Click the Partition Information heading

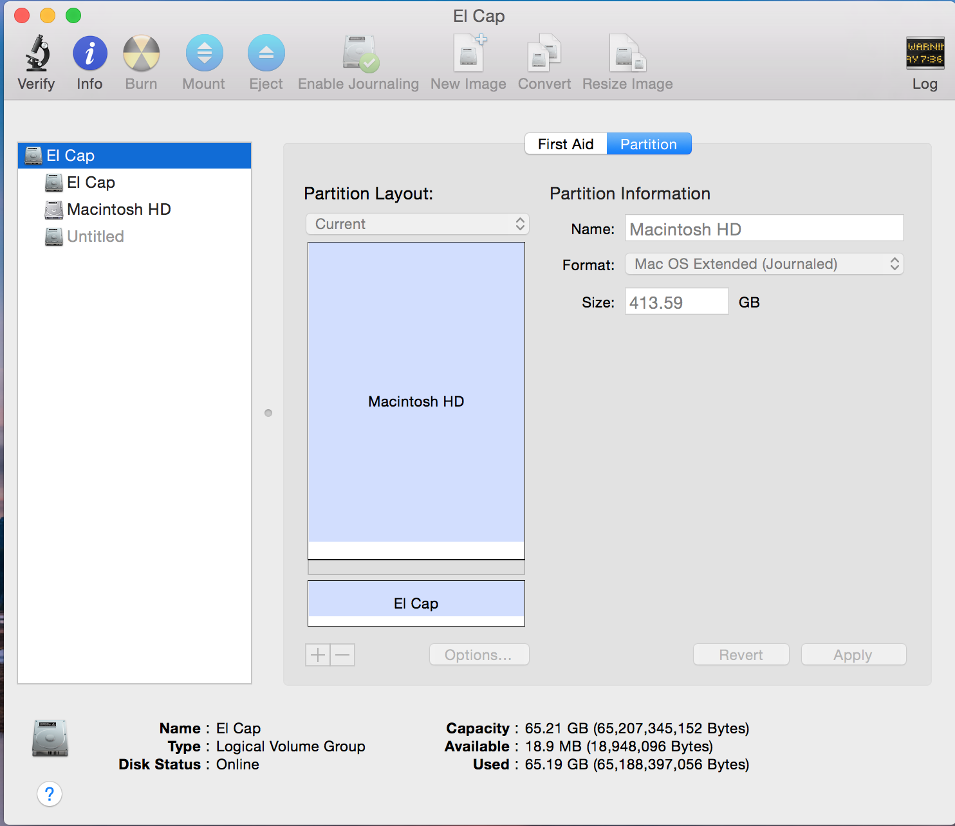coord(630,194)
